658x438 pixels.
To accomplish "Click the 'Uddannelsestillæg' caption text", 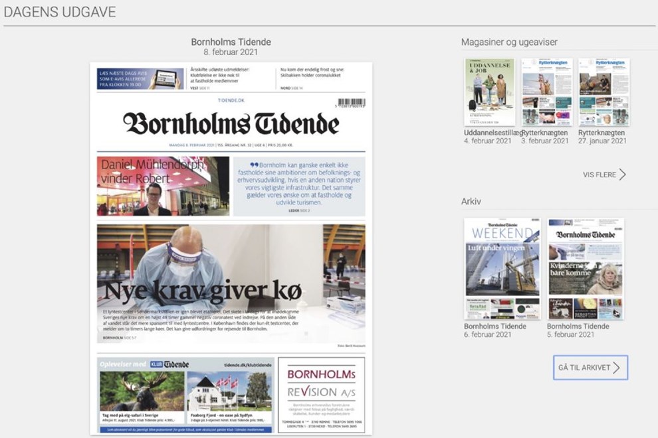I will (491, 133).
